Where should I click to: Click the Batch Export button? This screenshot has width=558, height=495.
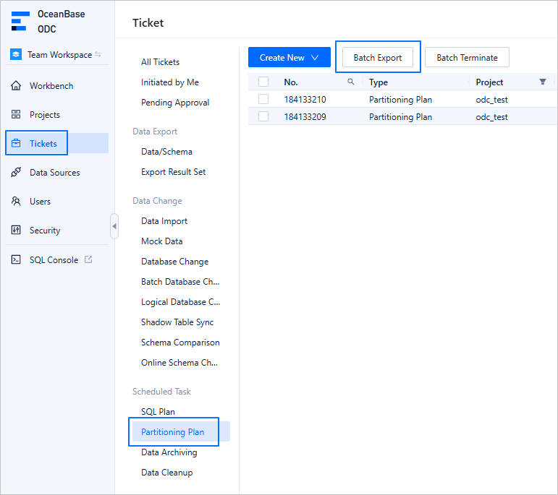[378, 58]
